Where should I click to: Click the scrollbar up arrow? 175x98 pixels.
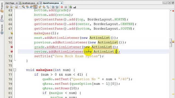tap(171, 11)
